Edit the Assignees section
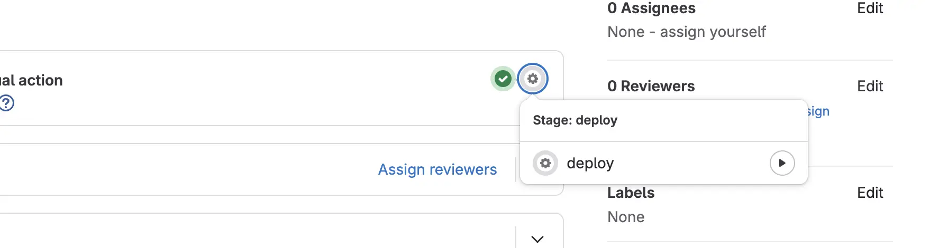Image resolution: width=930 pixels, height=248 pixels. click(x=870, y=8)
